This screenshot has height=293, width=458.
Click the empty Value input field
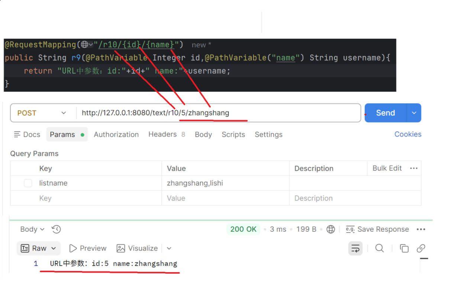tap(226, 198)
